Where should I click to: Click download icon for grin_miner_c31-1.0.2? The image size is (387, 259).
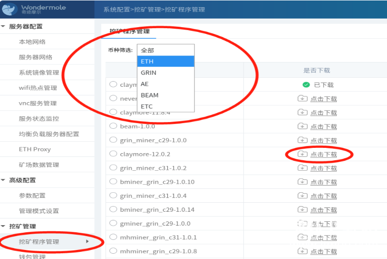coord(302,167)
